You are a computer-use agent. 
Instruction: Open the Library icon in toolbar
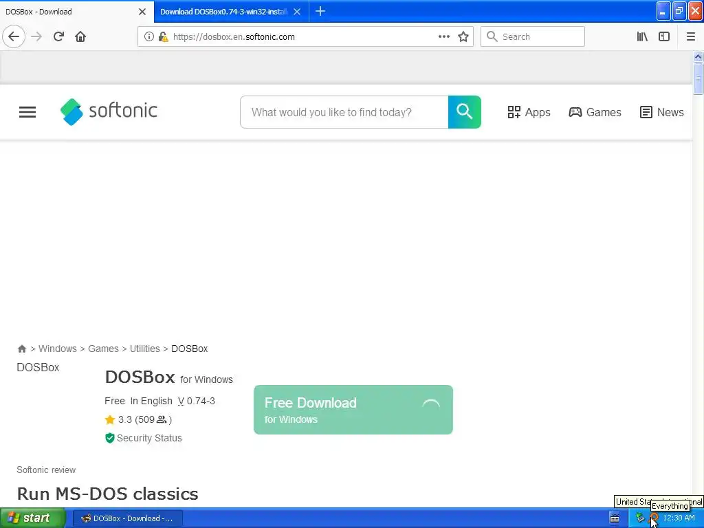click(642, 36)
